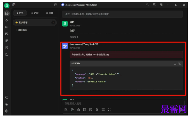Create a new topic with edit icon

(56, 5)
